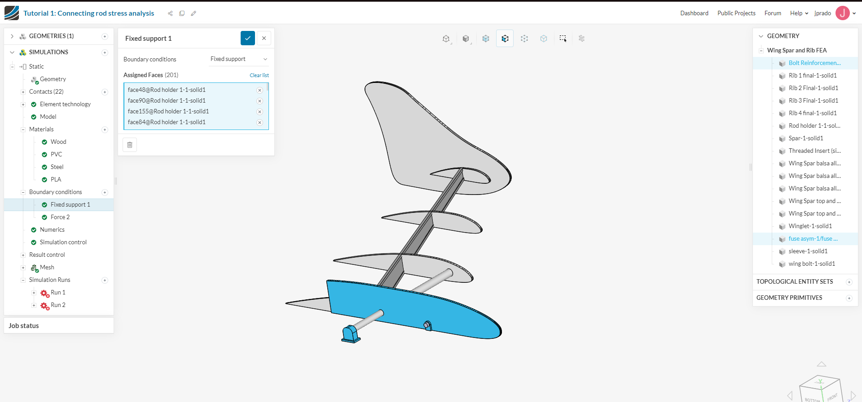Viewport: 862px width, 402px height.
Task: Add a new geometry with plus icon
Action: coord(105,36)
